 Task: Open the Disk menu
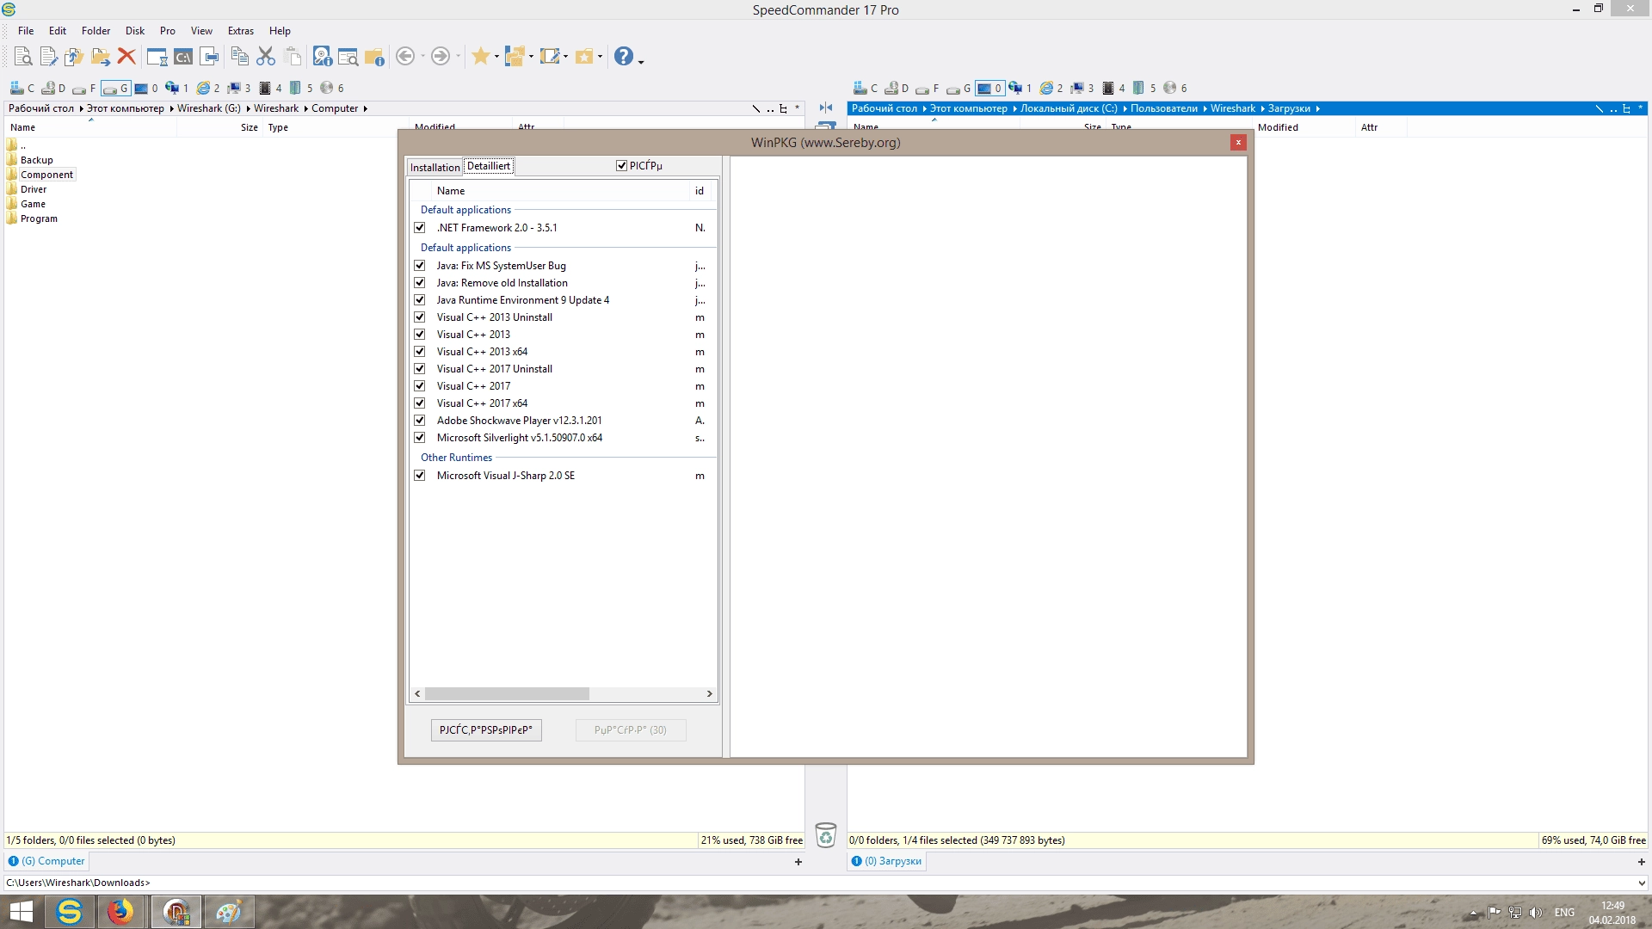135,31
